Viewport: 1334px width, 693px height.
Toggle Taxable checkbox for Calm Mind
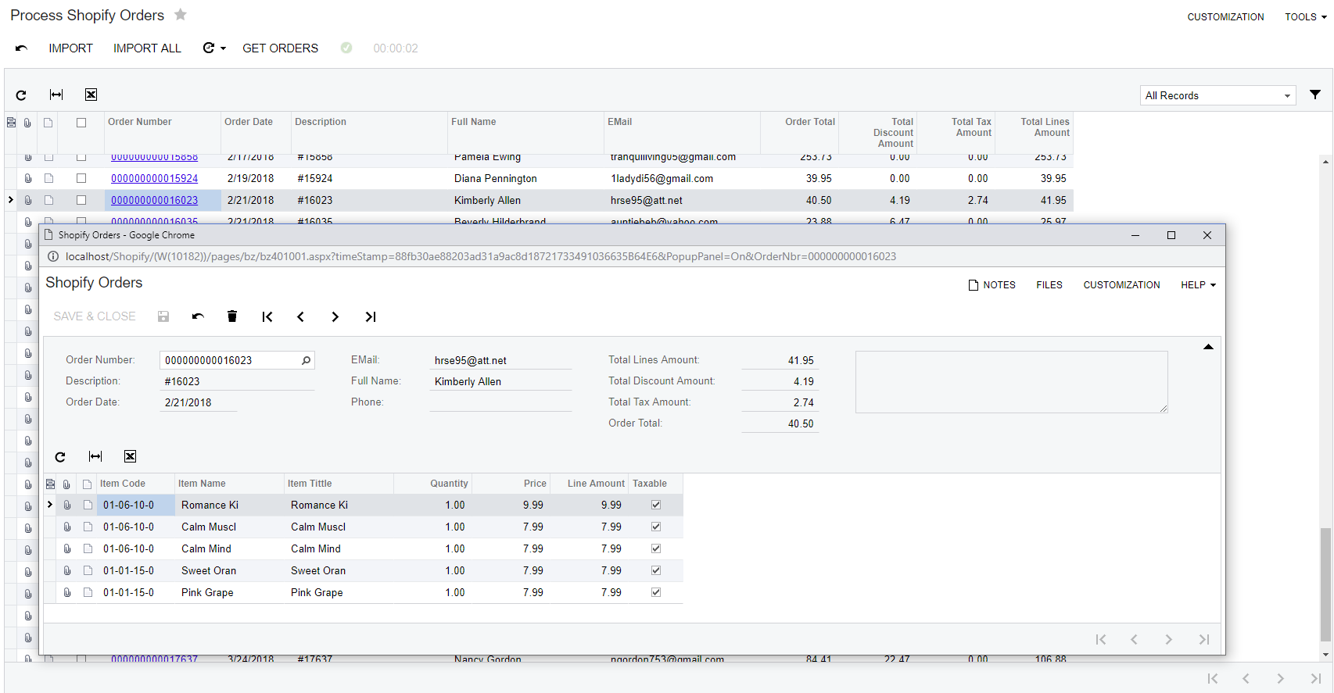[x=656, y=548]
